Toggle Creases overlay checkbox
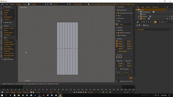Screen dimensions: 173x97 (117, 46)
